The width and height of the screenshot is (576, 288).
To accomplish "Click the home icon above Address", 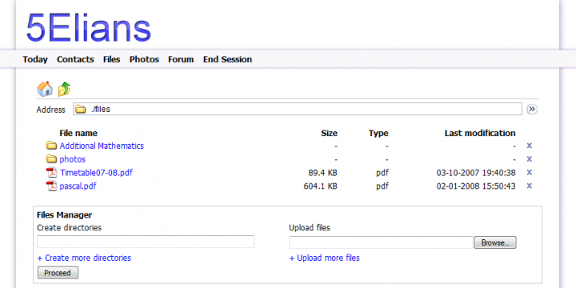I will click(x=45, y=90).
